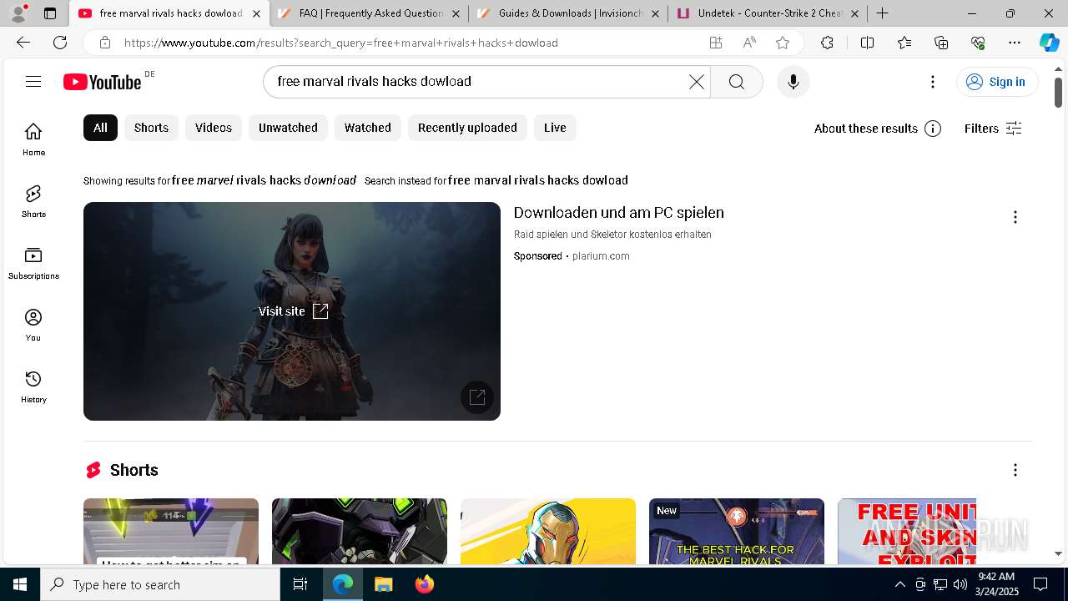Screen dimensions: 1068x601
Task: Open the Windows Start menu
Action: pyautogui.click(x=20, y=584)
